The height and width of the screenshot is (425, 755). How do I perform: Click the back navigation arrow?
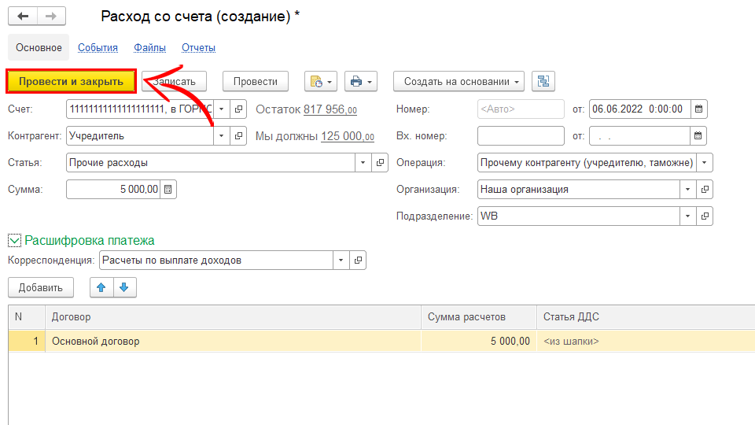(23, 17)
